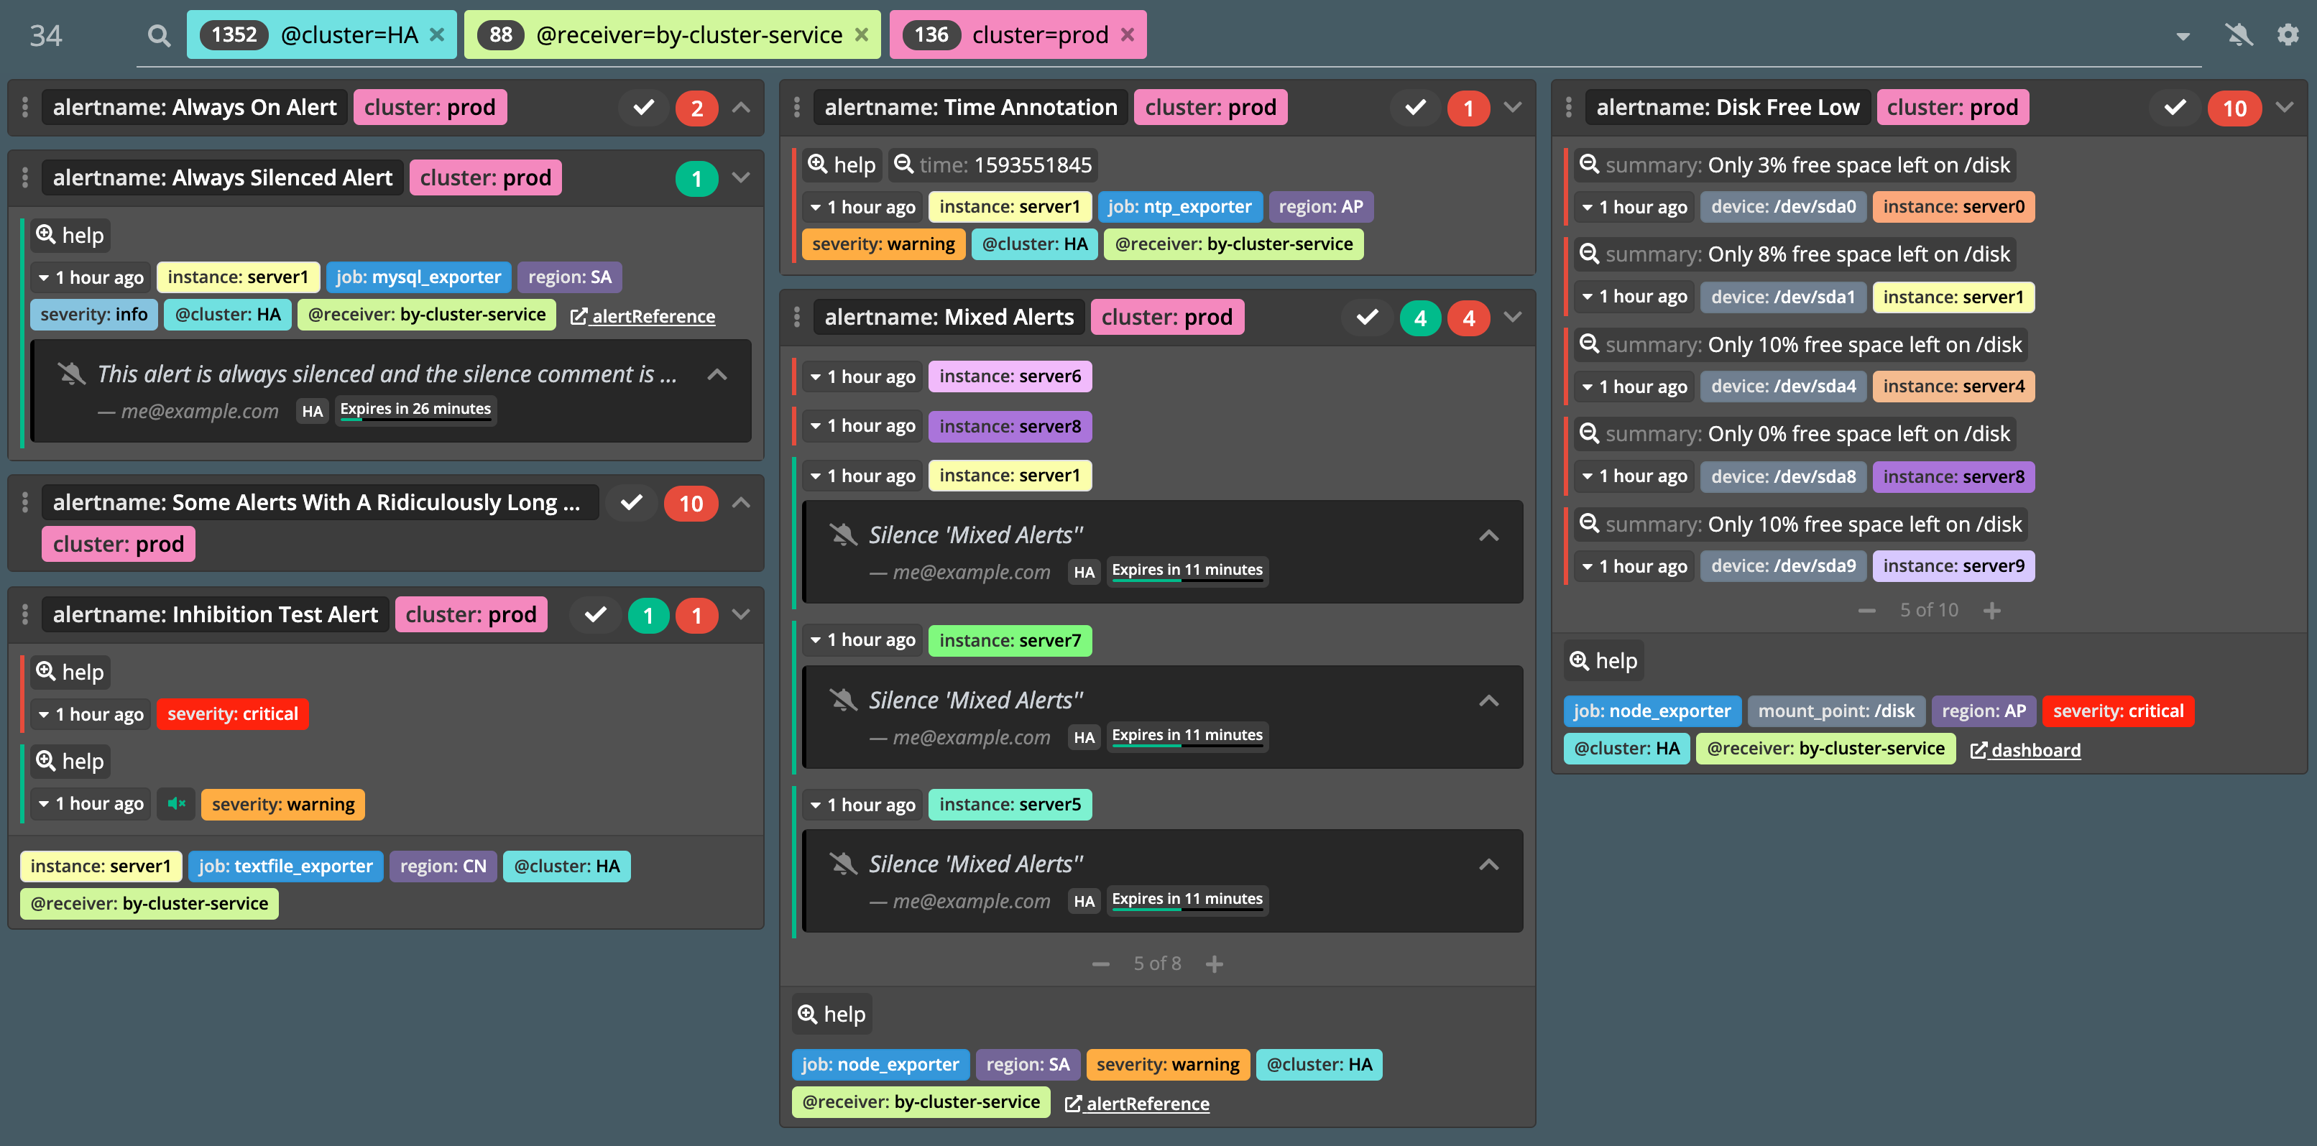Acknowledge the Always On Alert group
Image resolution: width=2317 pixels, height=1146 pixels.
click(x=643, y=108)
